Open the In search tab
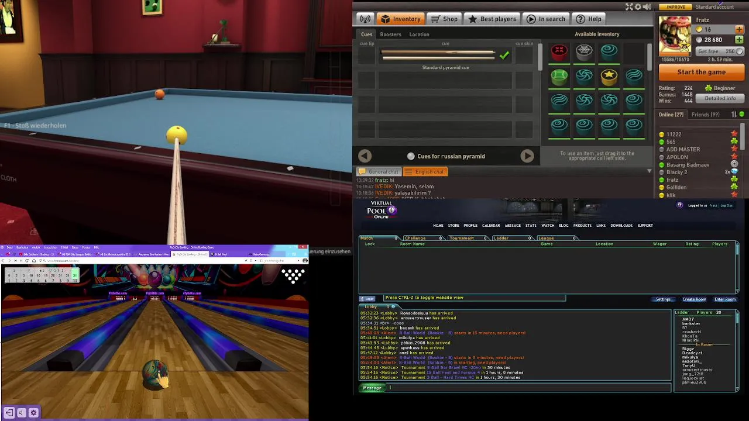This screenshot has width=749, height=421. (x=546, y=19)
